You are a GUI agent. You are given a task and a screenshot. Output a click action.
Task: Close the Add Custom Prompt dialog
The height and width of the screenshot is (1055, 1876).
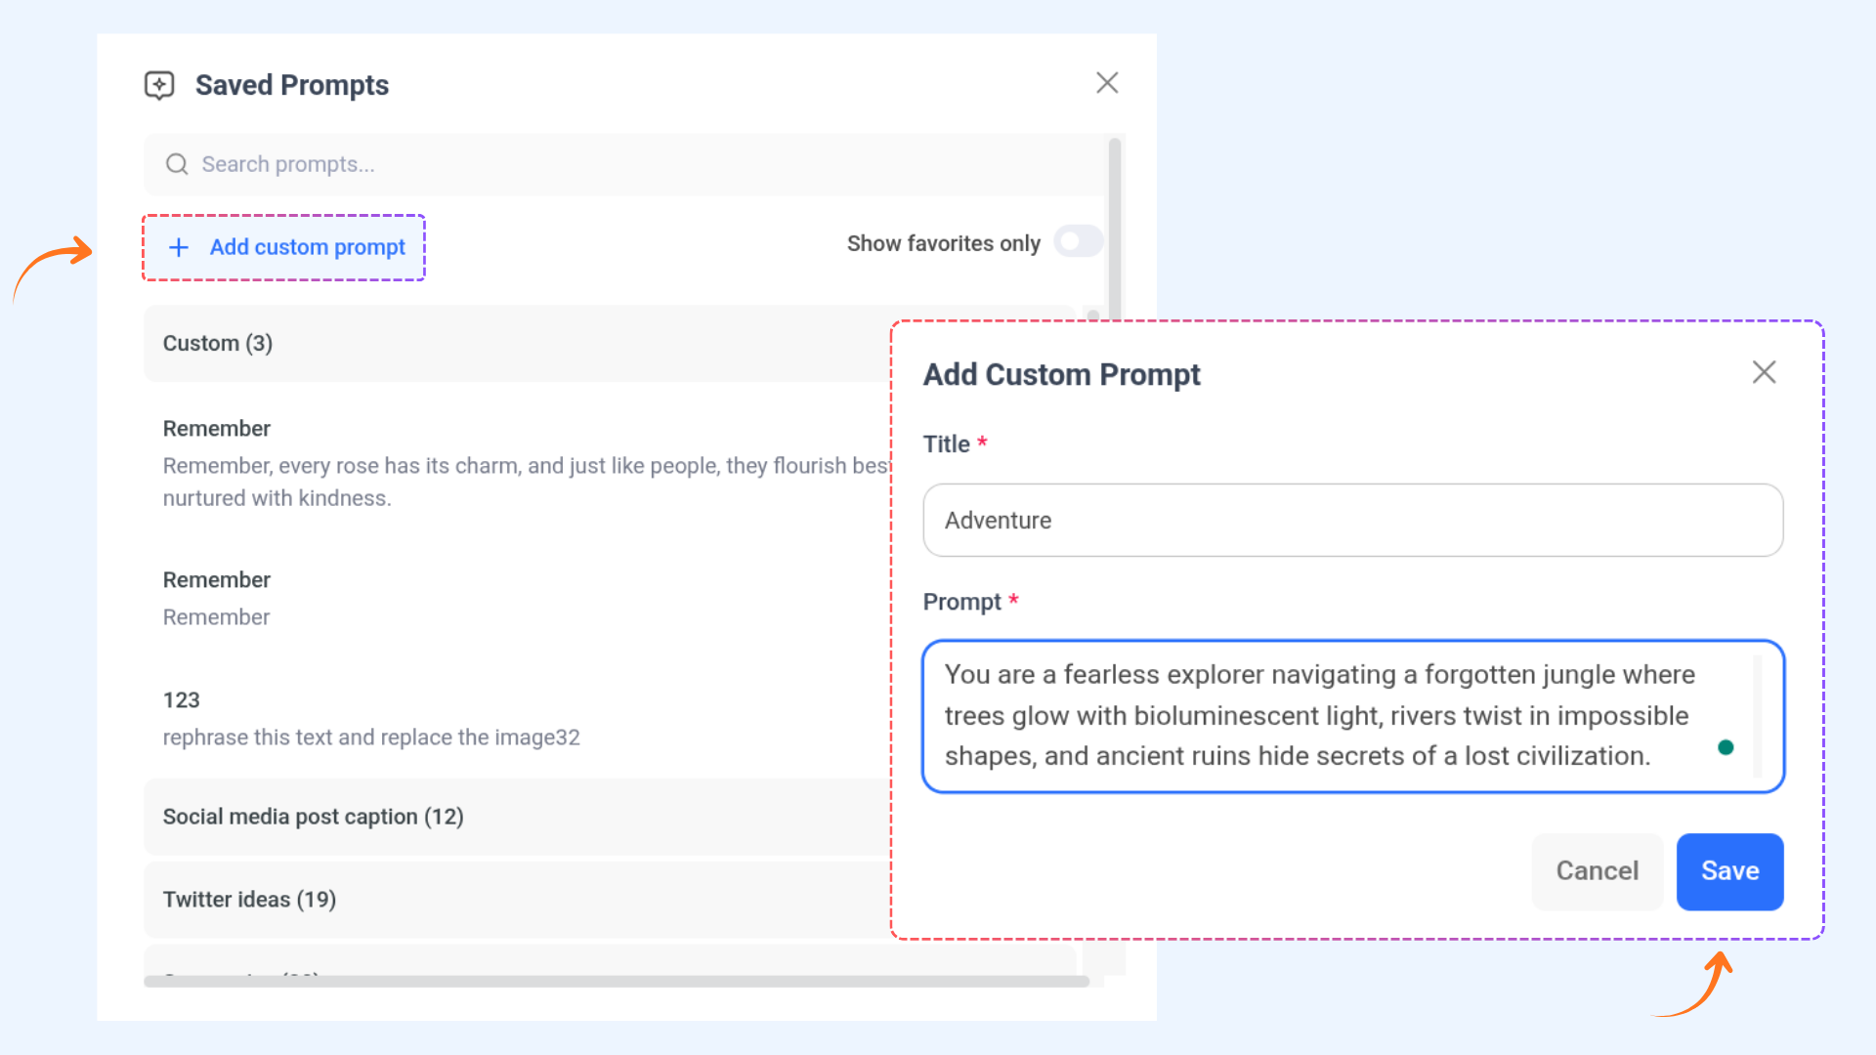click(x=1764, y=372)
